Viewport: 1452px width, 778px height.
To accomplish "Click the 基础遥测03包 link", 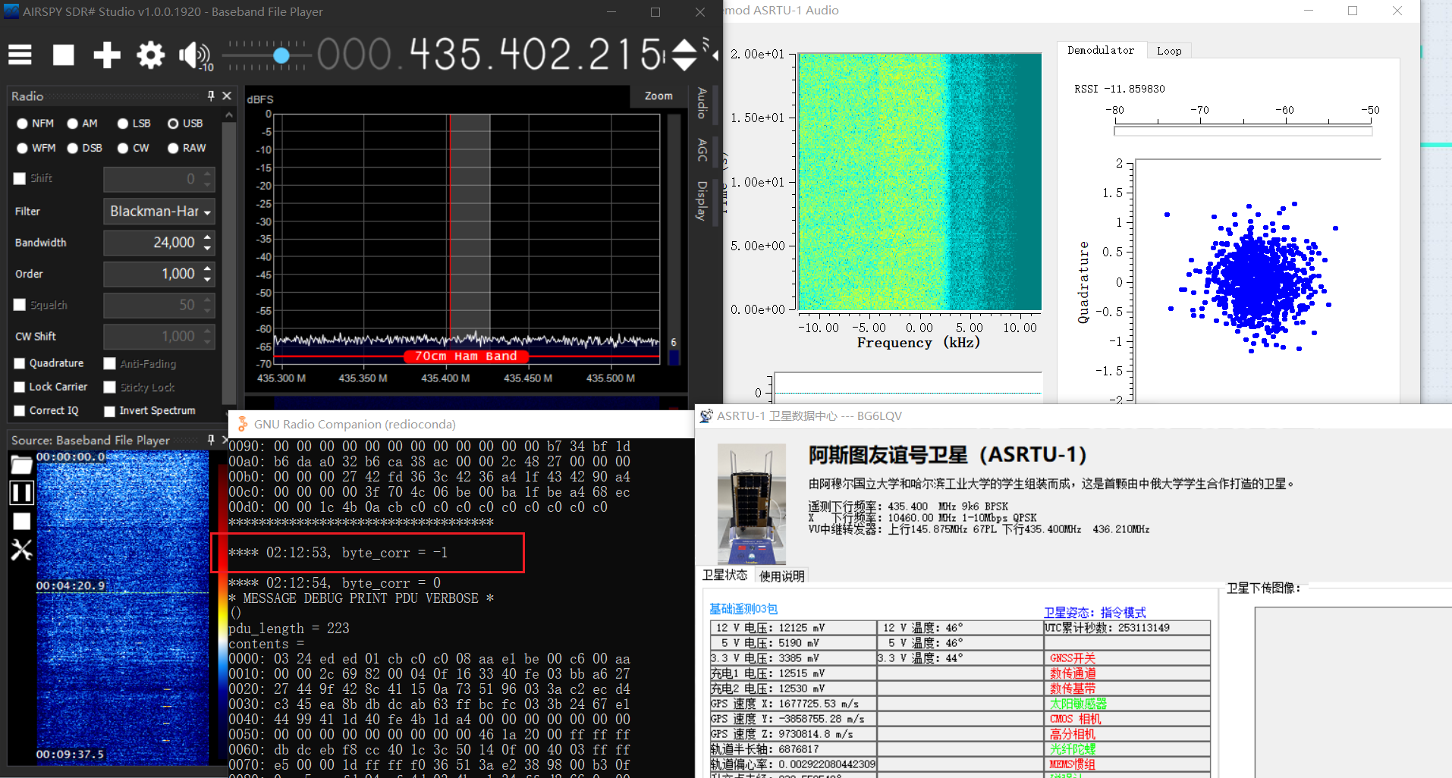I will [743, 609].
